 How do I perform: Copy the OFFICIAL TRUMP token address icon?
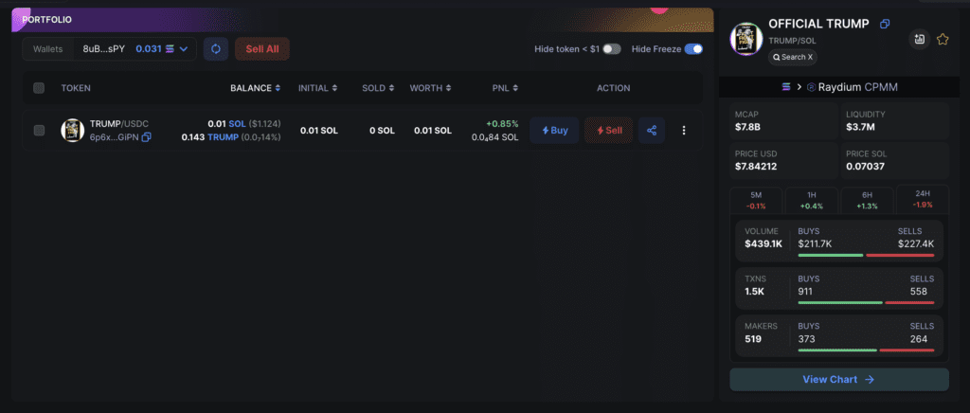885,24
